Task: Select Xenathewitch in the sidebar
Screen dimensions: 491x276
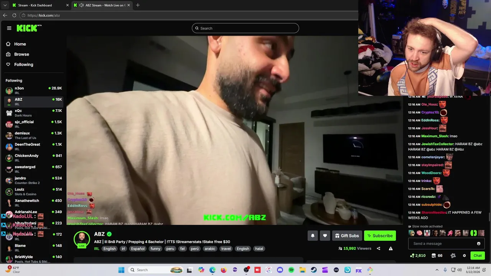Action: click(x=34, y=203)
